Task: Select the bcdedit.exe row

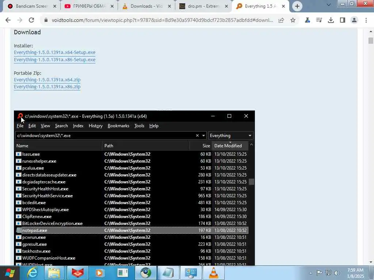Action: (131, 203)
